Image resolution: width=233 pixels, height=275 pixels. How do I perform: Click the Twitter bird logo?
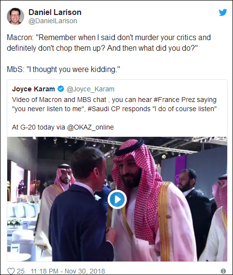223,13
